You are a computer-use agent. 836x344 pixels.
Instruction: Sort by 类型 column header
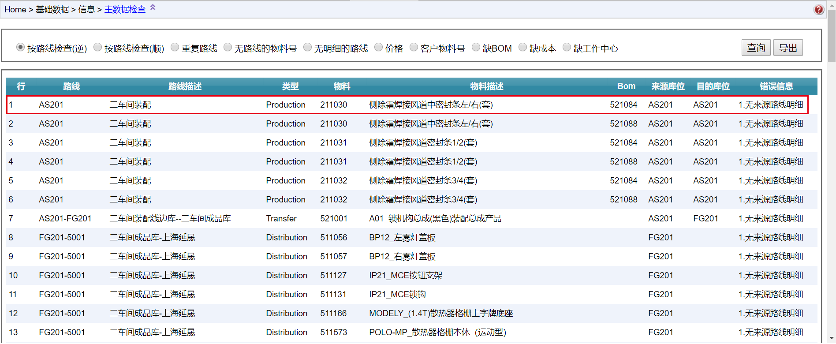point(291,86)
